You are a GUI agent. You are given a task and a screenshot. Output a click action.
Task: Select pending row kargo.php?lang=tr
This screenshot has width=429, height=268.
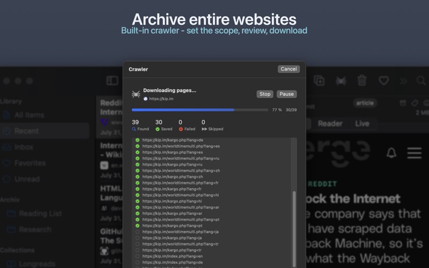pos(211,250)
